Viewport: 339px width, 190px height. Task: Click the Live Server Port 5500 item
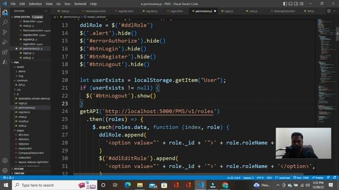click(x=301, y=178)
